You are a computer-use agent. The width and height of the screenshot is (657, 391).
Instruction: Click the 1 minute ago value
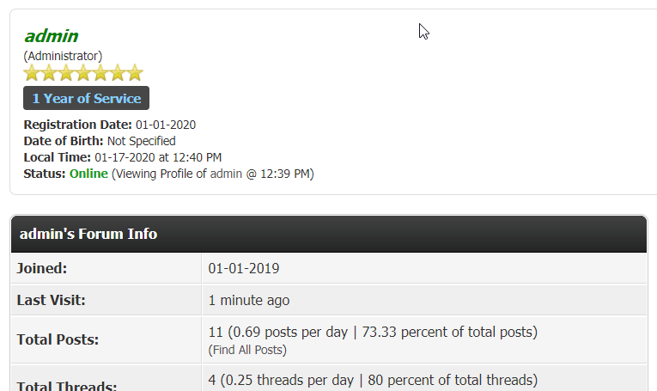(249, 301)
